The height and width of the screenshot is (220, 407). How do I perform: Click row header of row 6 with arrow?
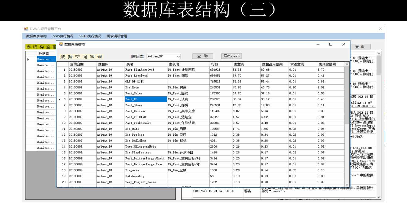click(x=62, y=99)
